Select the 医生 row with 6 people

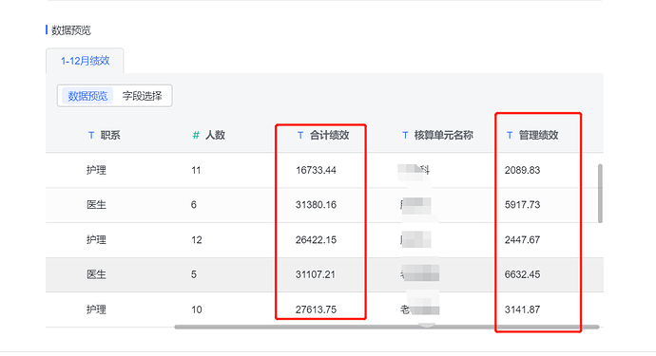(324, 205)
